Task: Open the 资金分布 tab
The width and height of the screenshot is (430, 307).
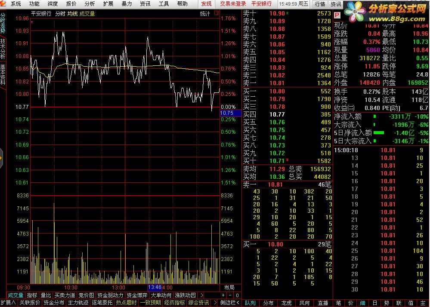Action: coord(54,303)
